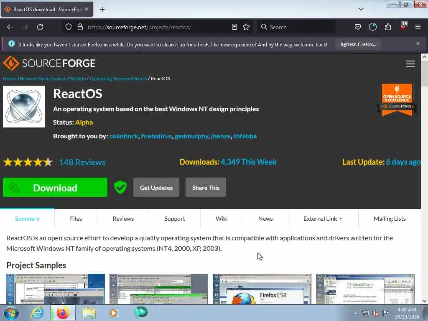Reload the page with the refresh icon
Image resolution: width=428 pixels, height=321 pixels.
(40, 27)
